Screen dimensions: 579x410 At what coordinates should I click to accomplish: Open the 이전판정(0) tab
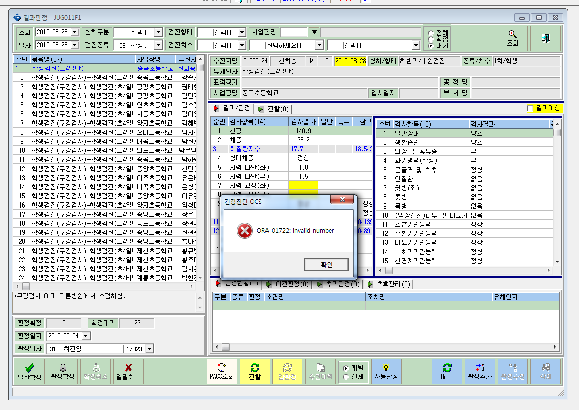288,284
